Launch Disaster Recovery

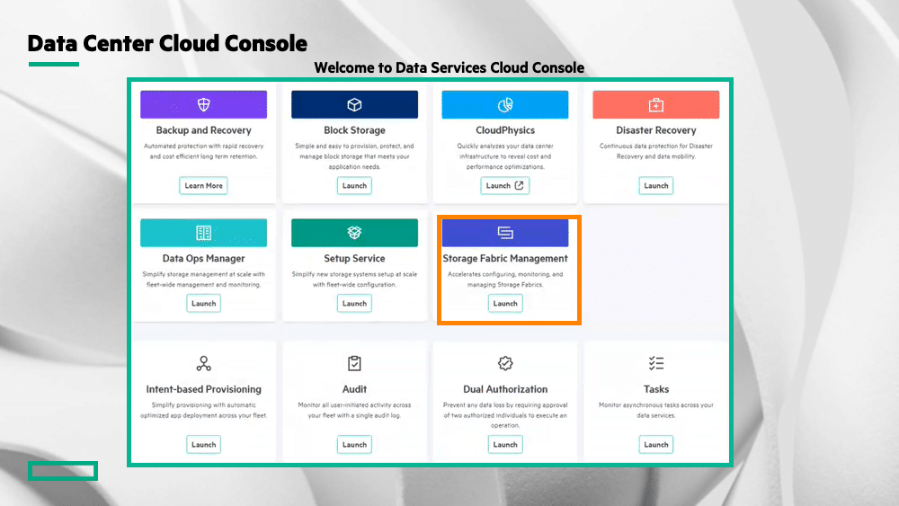pyautogui.click(x=656, y=186)
